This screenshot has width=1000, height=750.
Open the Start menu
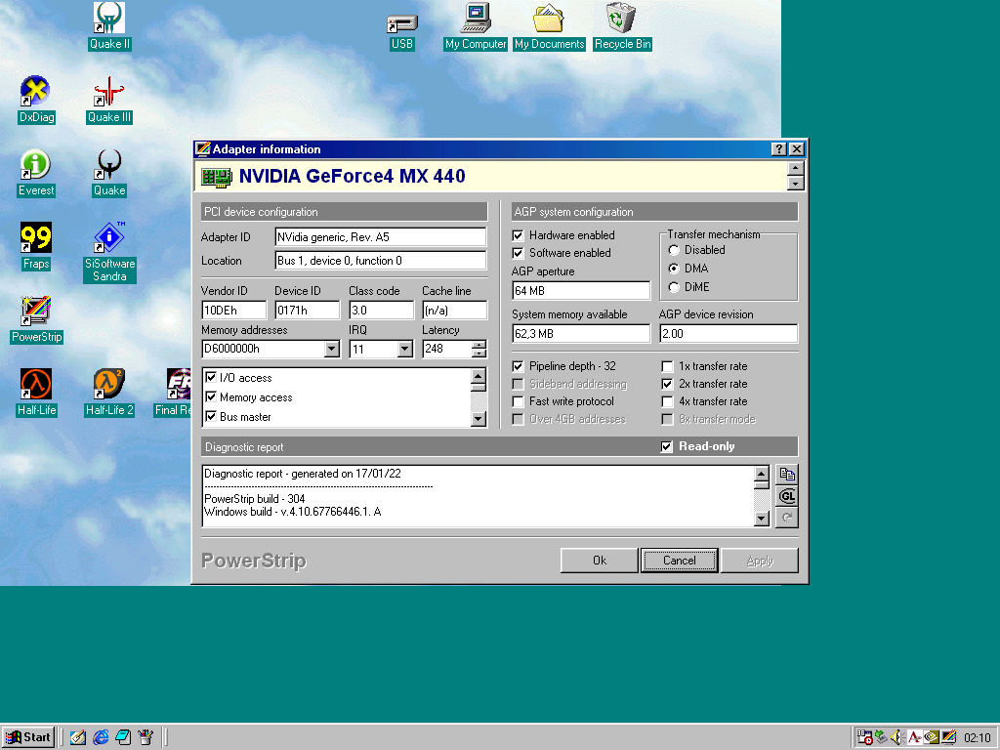point(28,737)
